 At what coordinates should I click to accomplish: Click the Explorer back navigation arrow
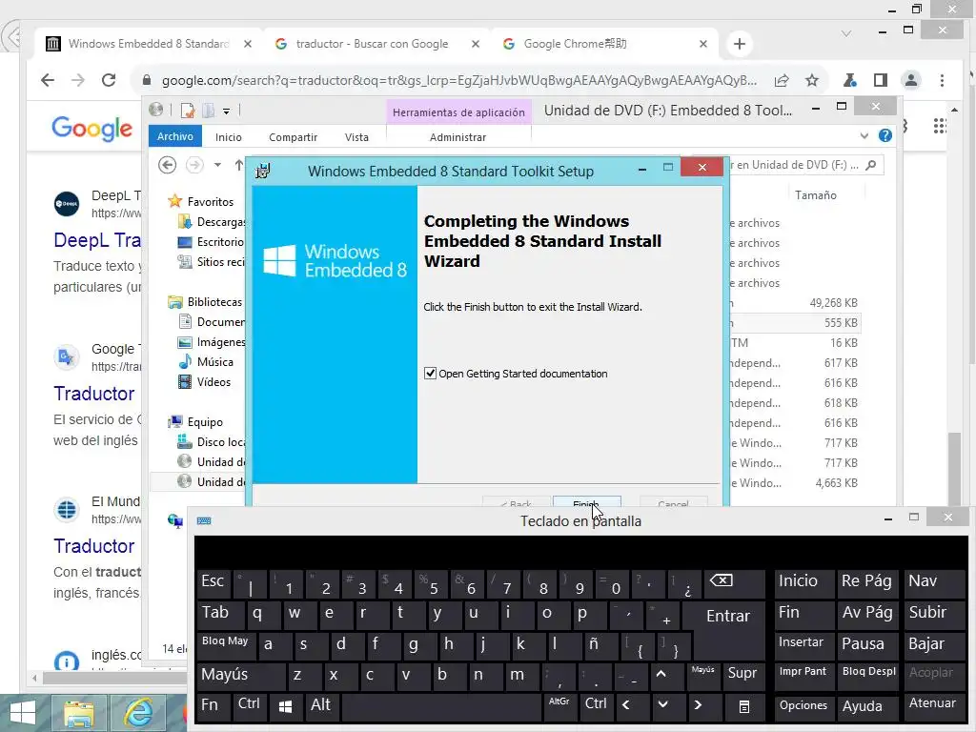[x=168, y=165]
